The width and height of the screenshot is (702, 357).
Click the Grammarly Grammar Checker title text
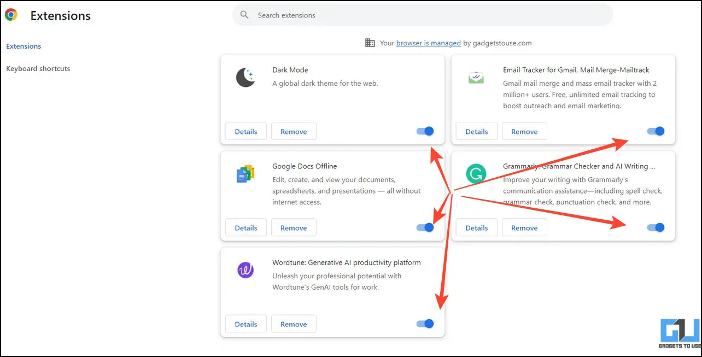(579, 166)
